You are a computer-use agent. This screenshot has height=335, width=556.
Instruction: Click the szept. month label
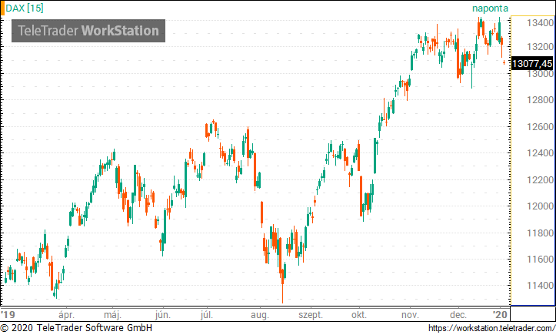coord(311,315)
